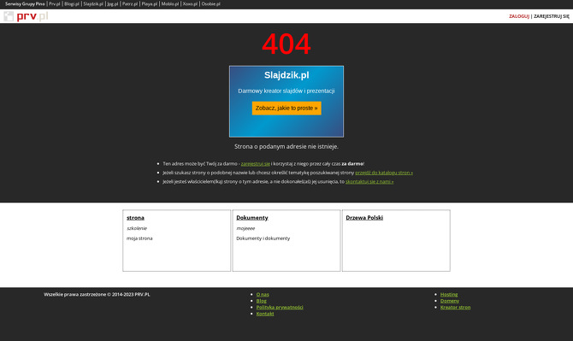Click the Slajdzik.pl banner heading
Image resolution: width=573 pixels, height=341 pixels.
coord(286,75)
